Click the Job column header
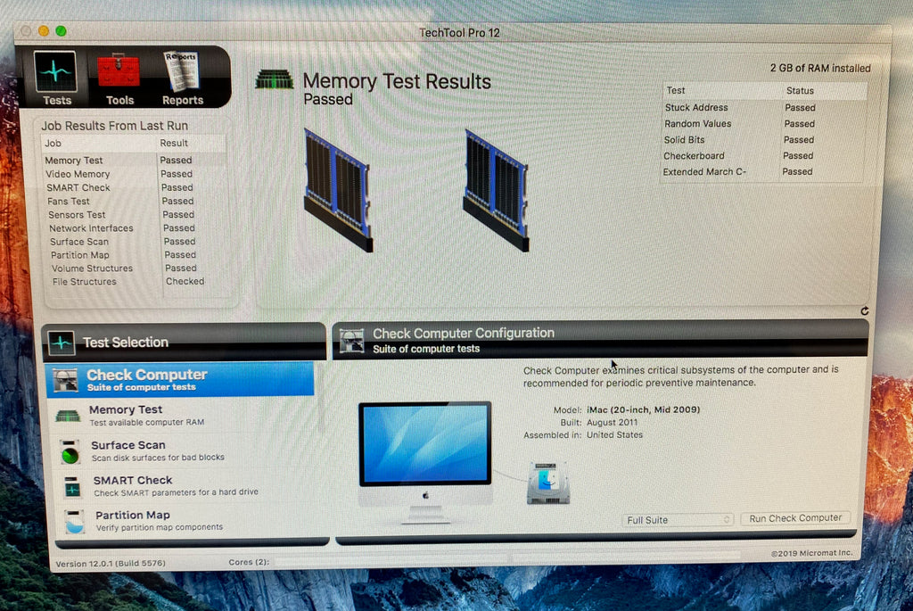This screenshot has height=611, width=913. point(53,143)
